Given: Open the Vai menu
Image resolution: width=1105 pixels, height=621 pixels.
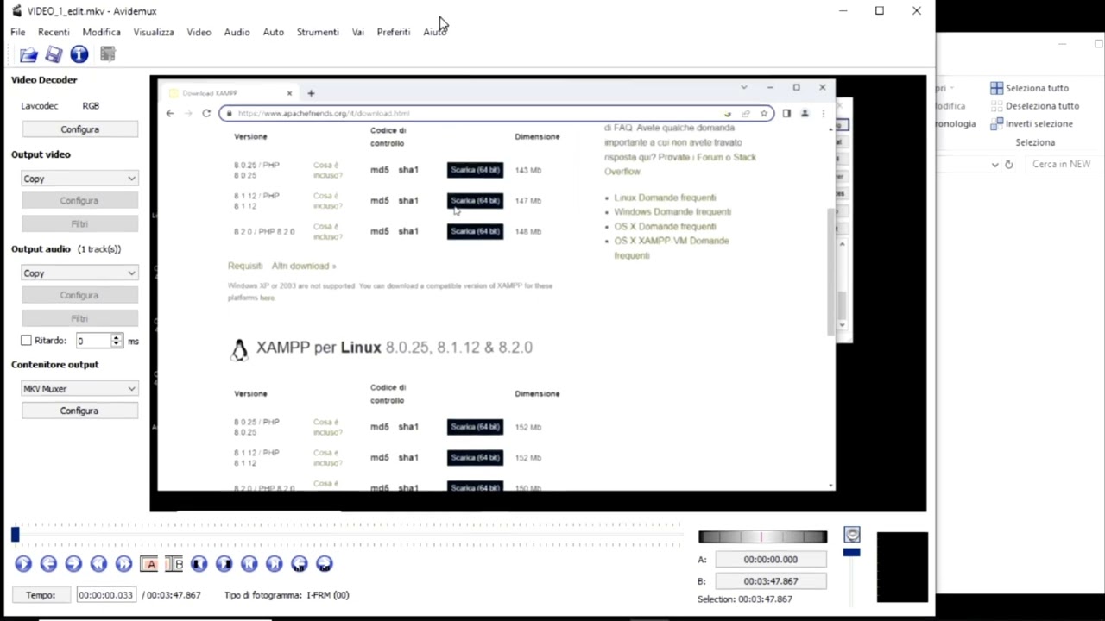Looking at the screenshot, I should [357, 32].
